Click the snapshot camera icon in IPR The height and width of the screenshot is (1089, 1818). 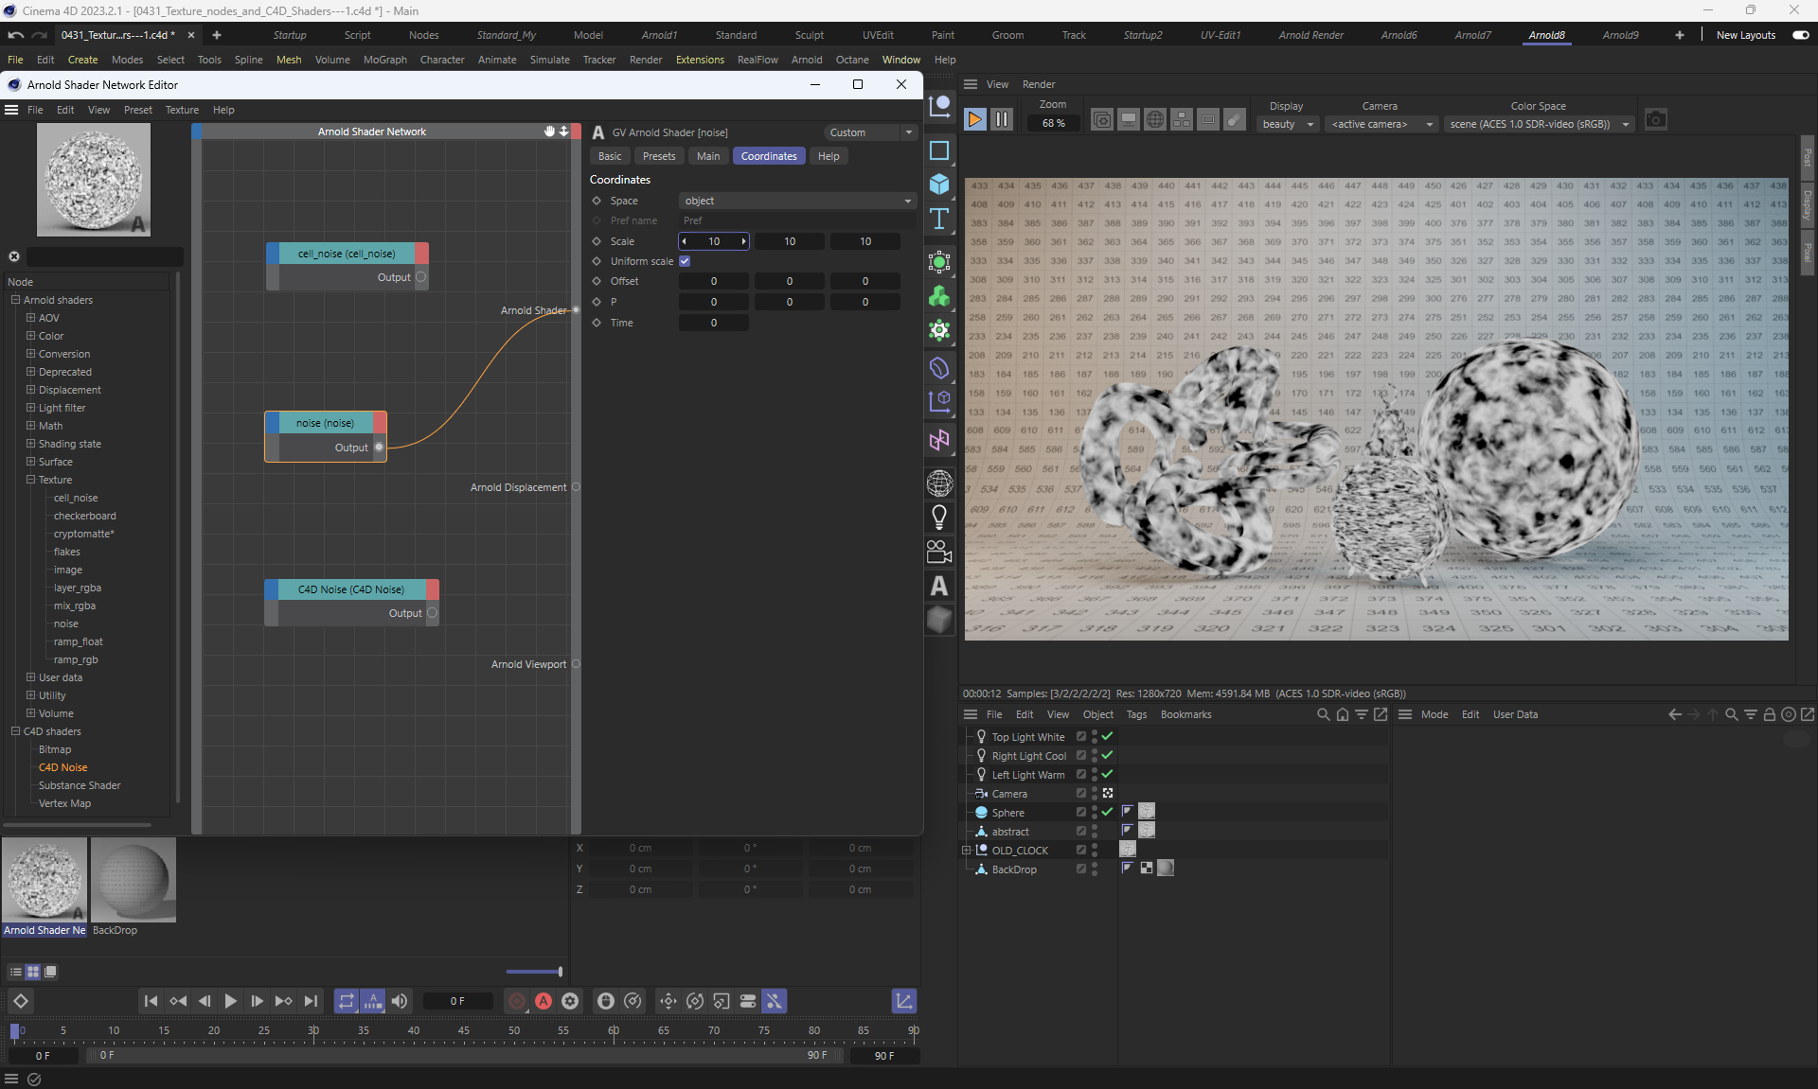1655,120
